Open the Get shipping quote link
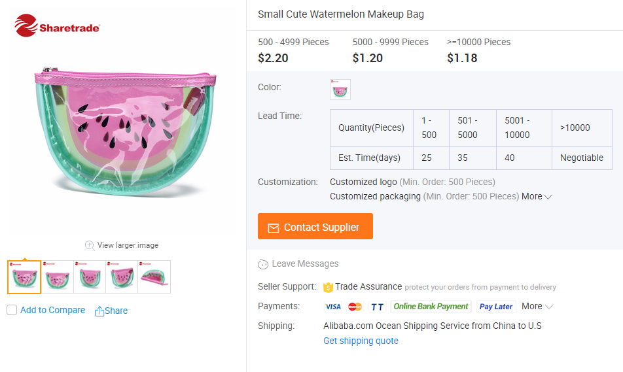 361,341
